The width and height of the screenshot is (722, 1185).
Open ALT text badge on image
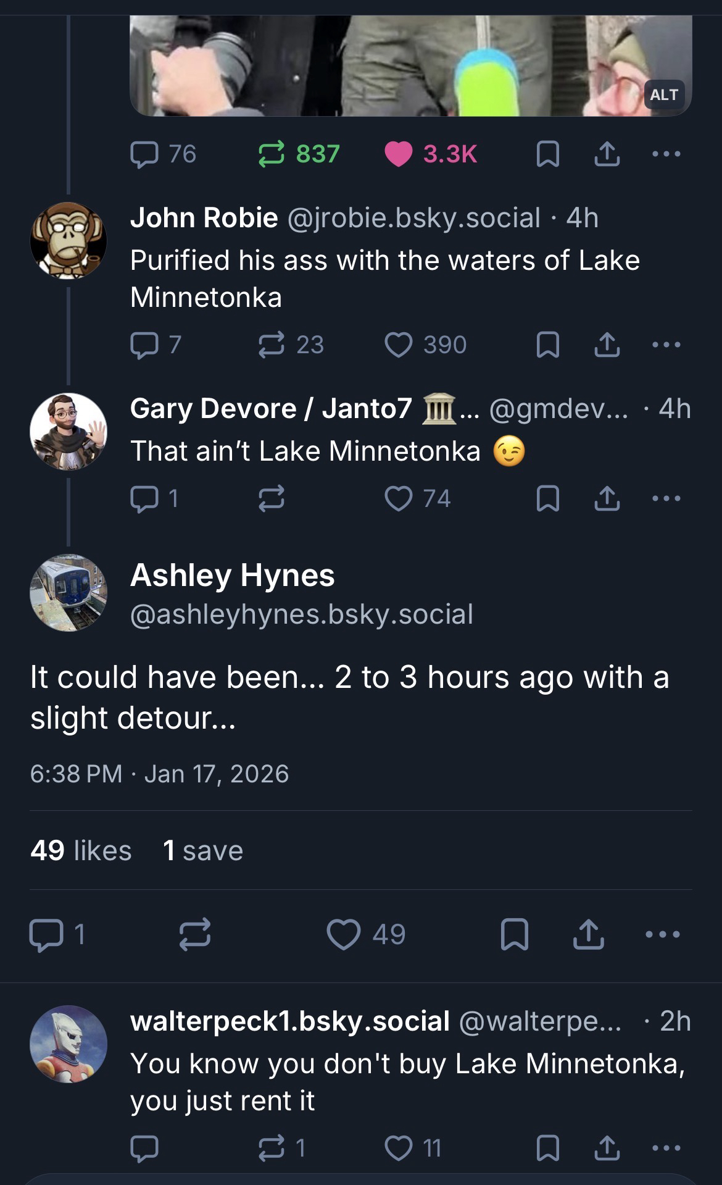(664, 94)
